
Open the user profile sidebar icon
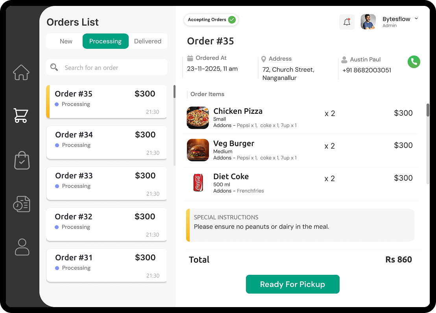(x=22, y=247)
